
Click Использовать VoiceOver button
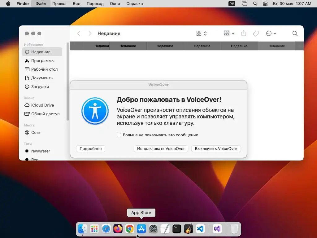click(161, 148)
